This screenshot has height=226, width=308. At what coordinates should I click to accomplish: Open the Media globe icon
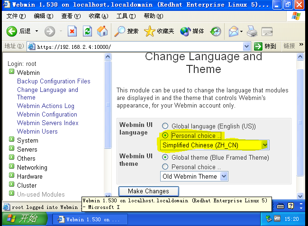(185, 31)
